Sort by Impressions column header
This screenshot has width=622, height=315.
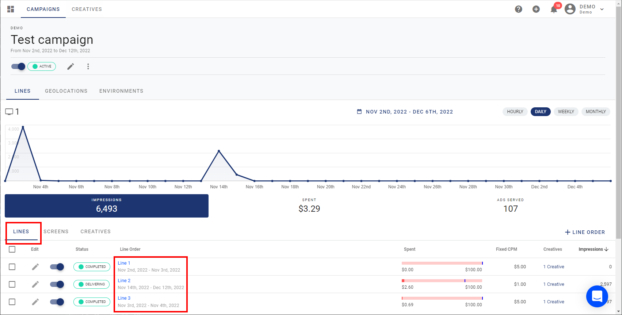(x=593, y=249)
